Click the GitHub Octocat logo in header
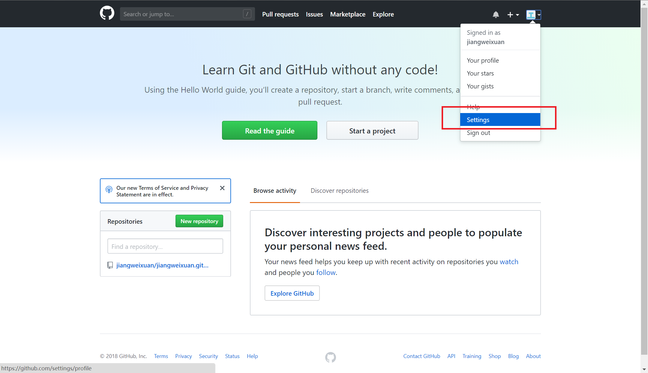The width and height of the screenshot is (648, 373). click(107, 13)
